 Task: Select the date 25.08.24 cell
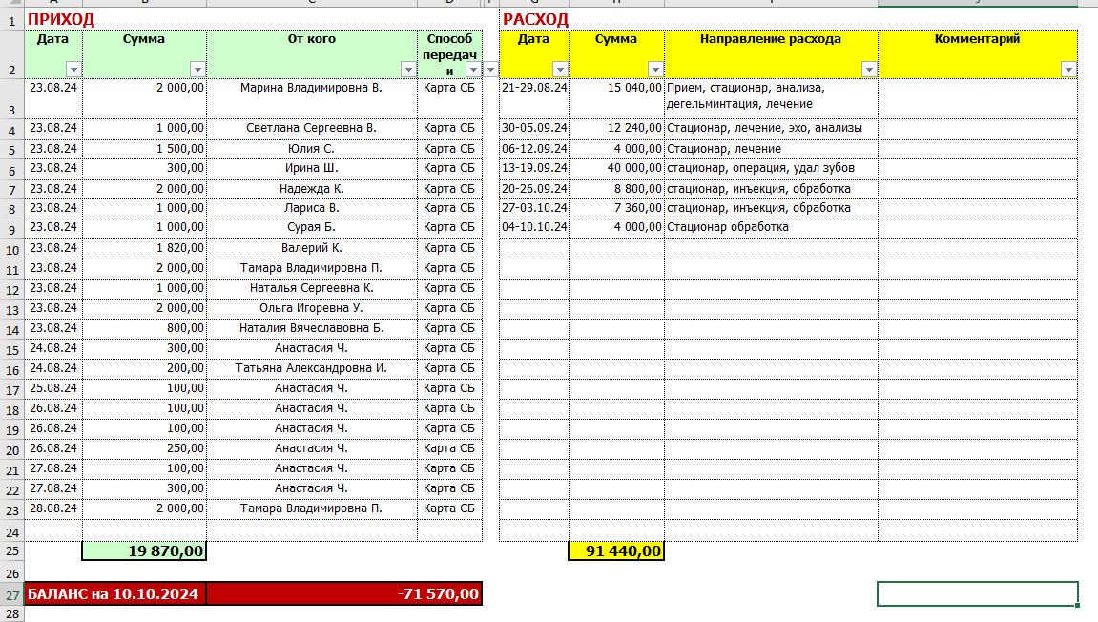coord(54,388)
